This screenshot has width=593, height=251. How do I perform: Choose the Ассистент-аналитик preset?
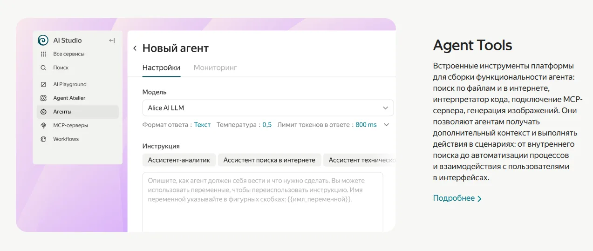coord(179,160)
